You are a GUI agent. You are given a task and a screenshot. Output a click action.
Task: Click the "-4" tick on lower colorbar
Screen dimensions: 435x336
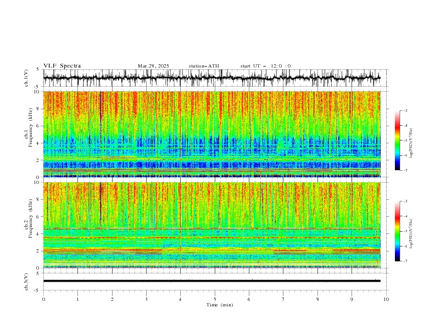(405, 216)
